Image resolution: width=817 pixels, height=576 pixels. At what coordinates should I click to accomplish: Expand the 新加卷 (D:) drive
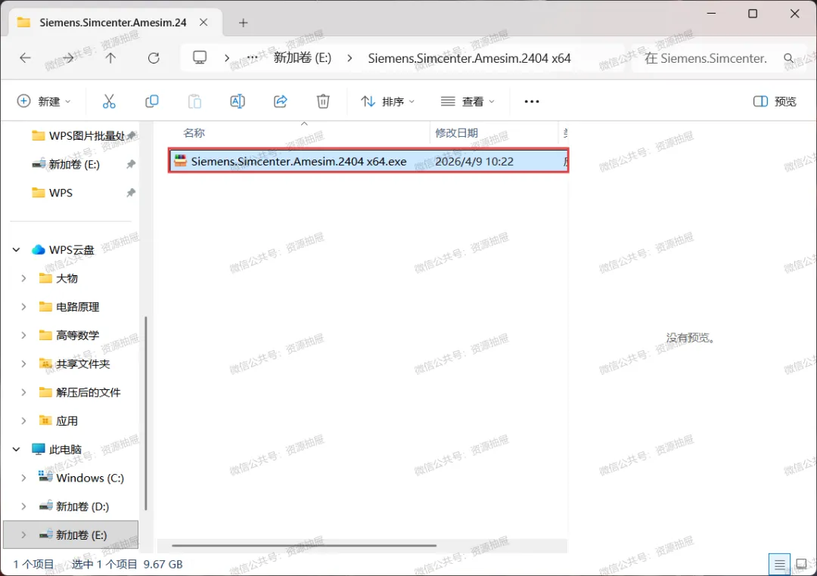click(x=23, y=506)
